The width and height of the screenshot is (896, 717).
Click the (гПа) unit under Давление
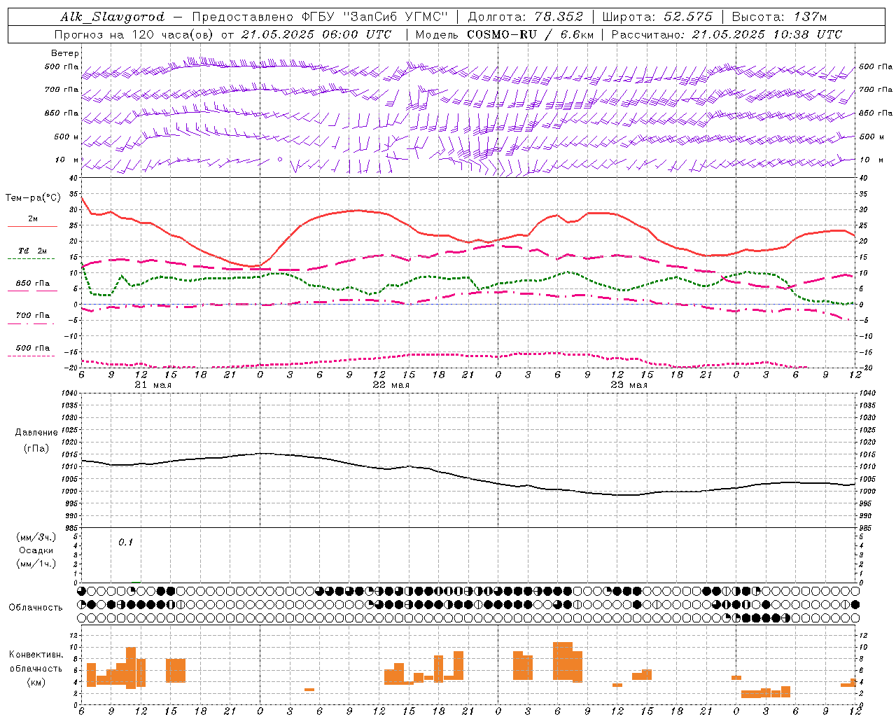(x=36, y=449)
